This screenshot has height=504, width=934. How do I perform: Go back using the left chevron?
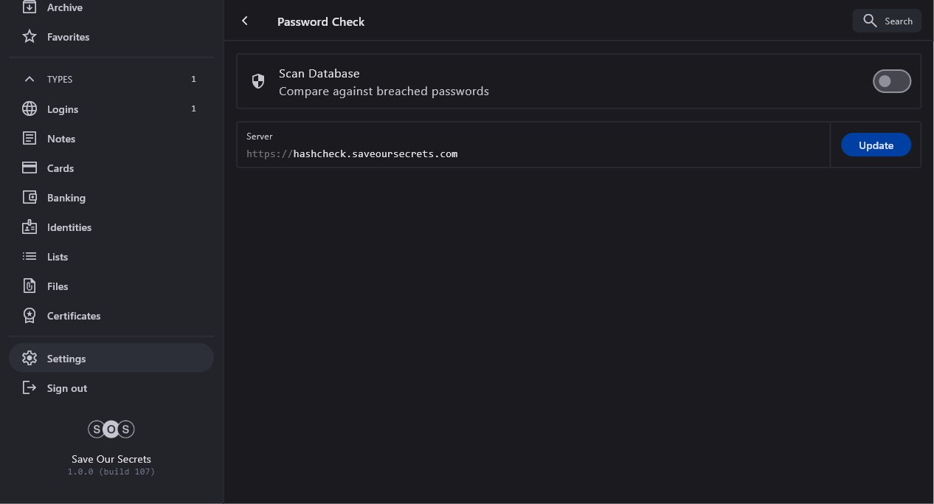(x=245, y=21)
